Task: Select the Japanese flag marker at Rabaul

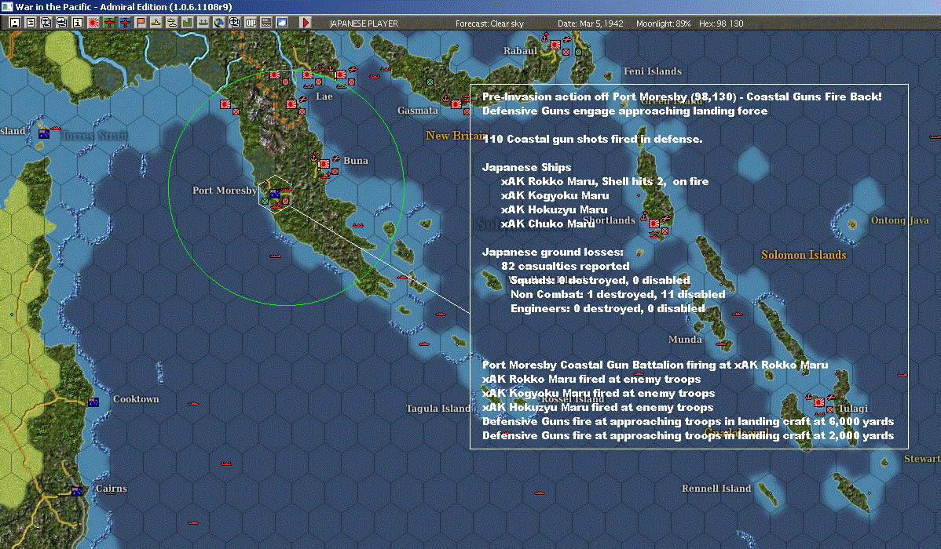Action: click(555, 45)
